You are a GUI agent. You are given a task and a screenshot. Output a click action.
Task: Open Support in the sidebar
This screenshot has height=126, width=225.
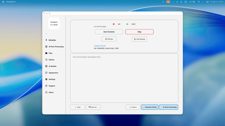point(50,86)
